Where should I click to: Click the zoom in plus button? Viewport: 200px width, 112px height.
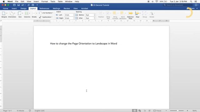pyautogui.click(x=187, y=111)
